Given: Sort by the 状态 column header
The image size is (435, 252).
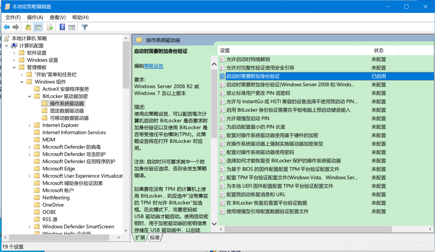Looking at the screenshot, I should [379, 50].
